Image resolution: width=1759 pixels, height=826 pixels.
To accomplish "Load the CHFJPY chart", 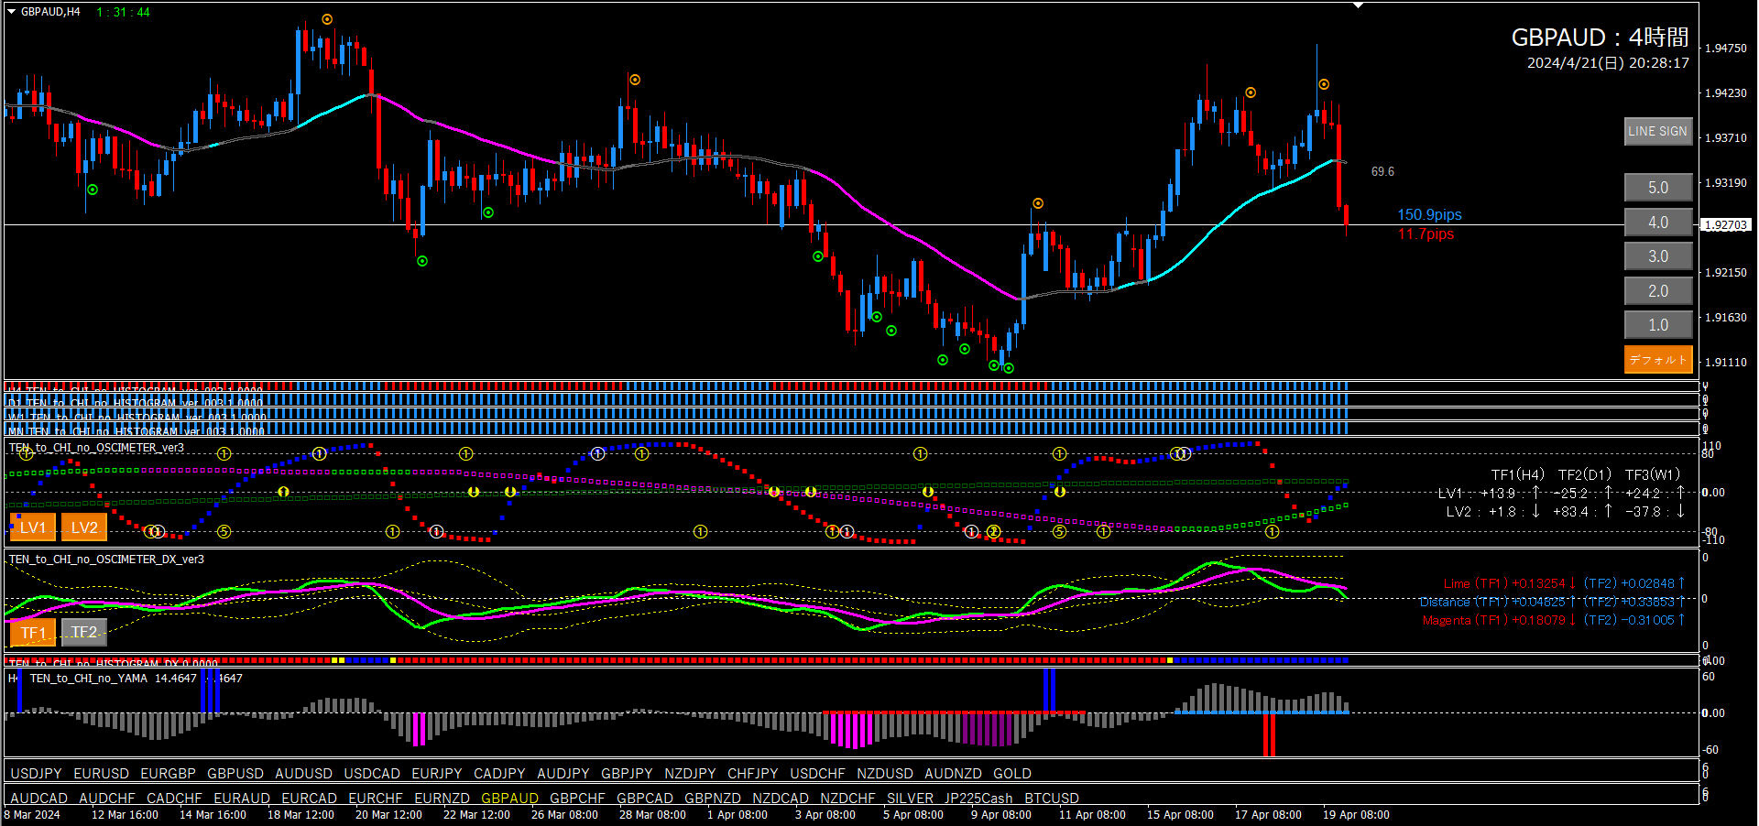I will point(753,774).
